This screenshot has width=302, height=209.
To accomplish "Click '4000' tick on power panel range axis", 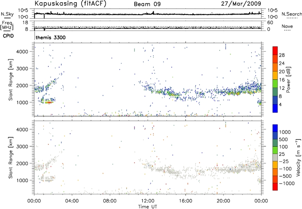I will click(22, 52).
